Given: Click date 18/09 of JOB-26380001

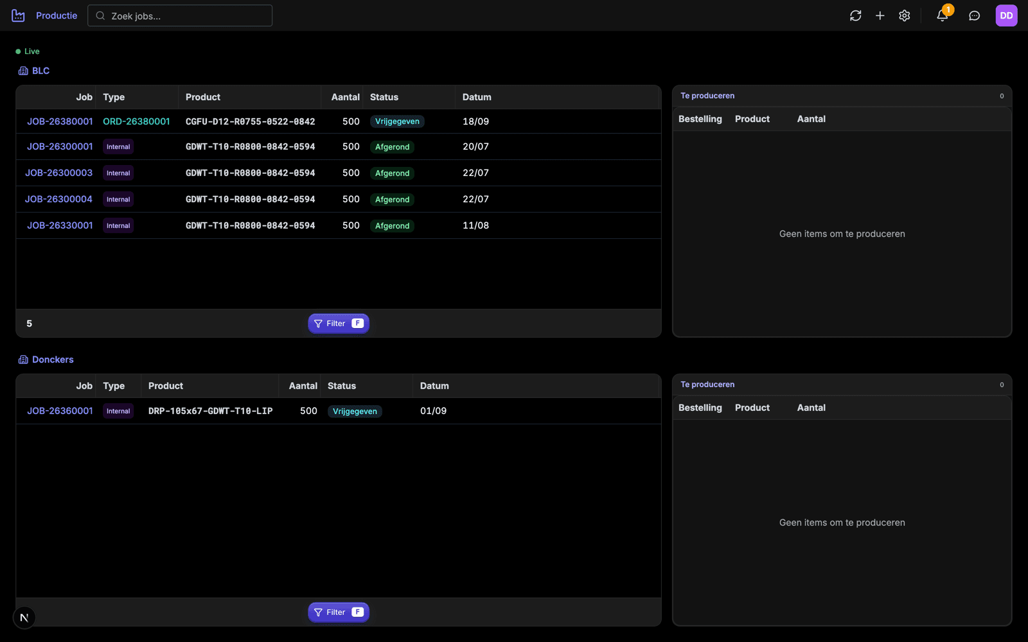Looking at the screenshot, I should pyautogui.click(x=475, y=121).
